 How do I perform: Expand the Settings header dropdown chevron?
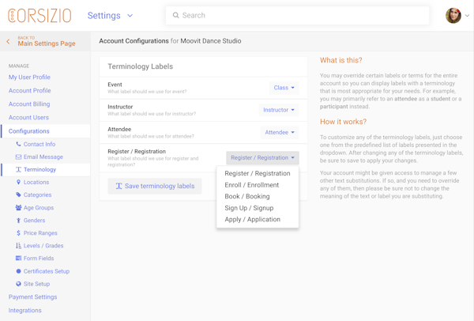click(x=130, y=16)
